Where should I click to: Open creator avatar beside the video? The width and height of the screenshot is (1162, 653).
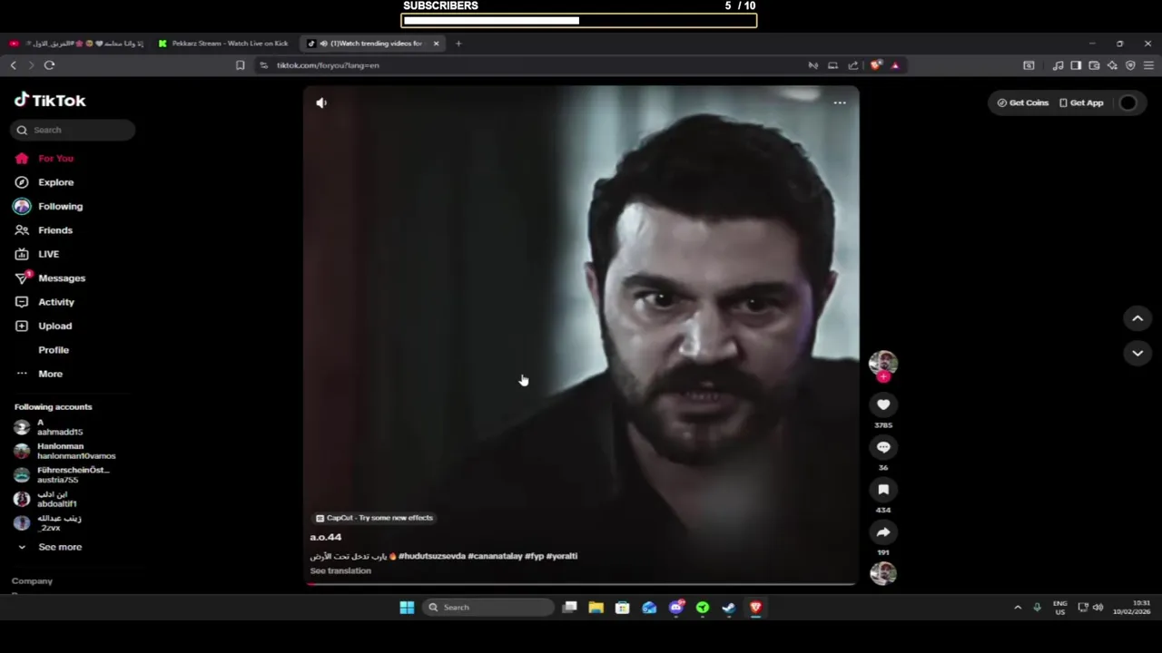click(883, 363)
